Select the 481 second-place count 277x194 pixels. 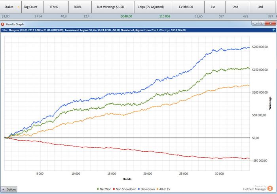click(245, 16)
